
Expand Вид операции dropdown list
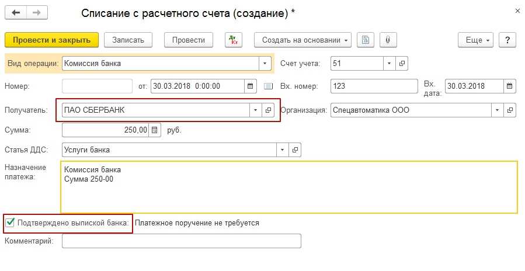pyautogui.click(x=265, y=63)
